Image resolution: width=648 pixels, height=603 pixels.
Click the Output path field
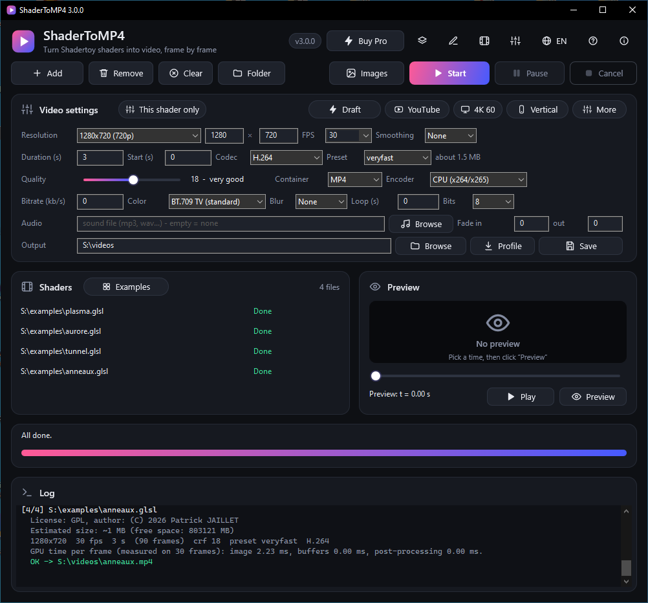click(234, 246)
